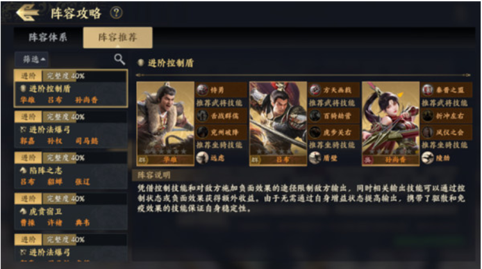
Task: Click the 绫劫 mount skill icon
Action: coord(428,158)
